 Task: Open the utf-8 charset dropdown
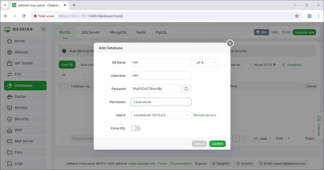pyautogui.click(x=206, y=63)
